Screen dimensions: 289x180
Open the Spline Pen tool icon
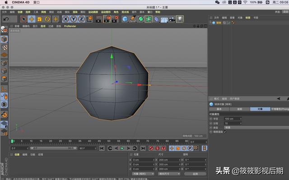[133, 19]
